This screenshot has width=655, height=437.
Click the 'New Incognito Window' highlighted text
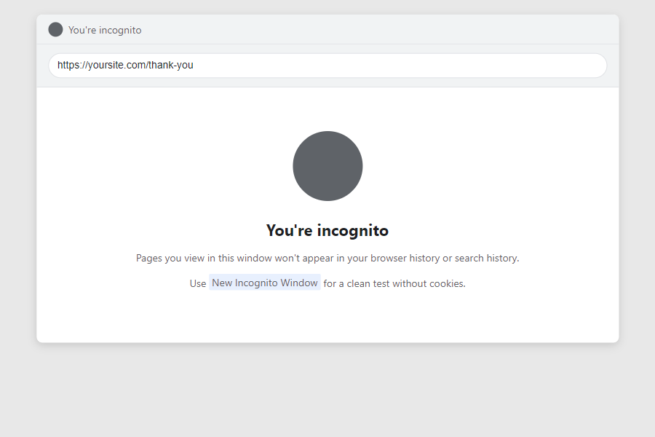pos(264,283)
